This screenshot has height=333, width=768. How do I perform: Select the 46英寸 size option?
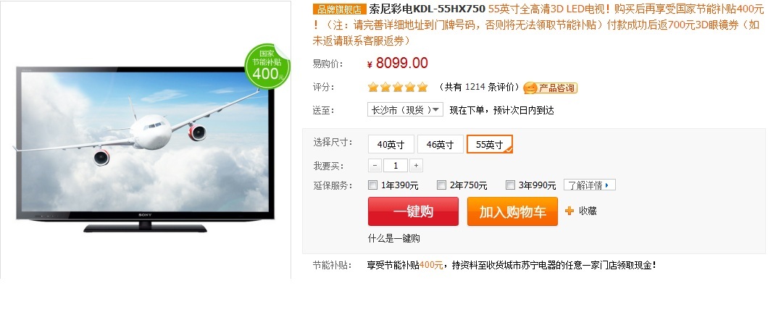pos(440,145)
